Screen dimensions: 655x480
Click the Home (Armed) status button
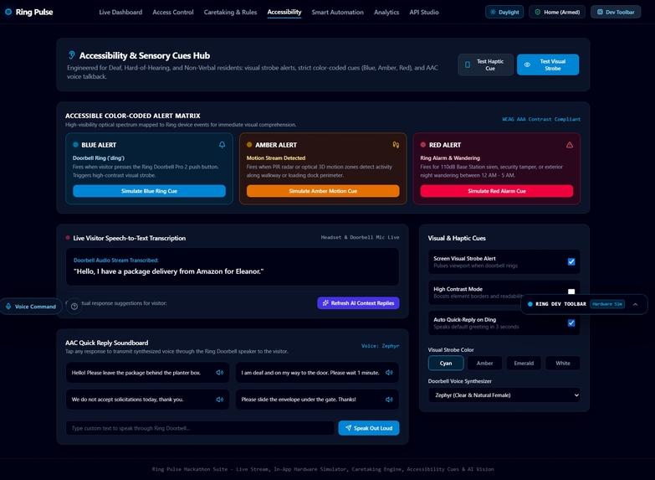click(x=557, y=12)
